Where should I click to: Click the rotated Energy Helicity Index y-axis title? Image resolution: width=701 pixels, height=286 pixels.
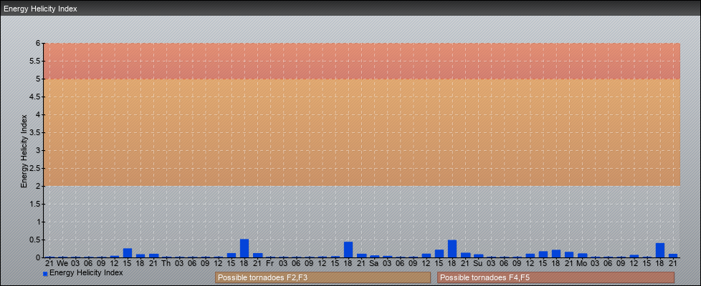click(x=24, y=151)
